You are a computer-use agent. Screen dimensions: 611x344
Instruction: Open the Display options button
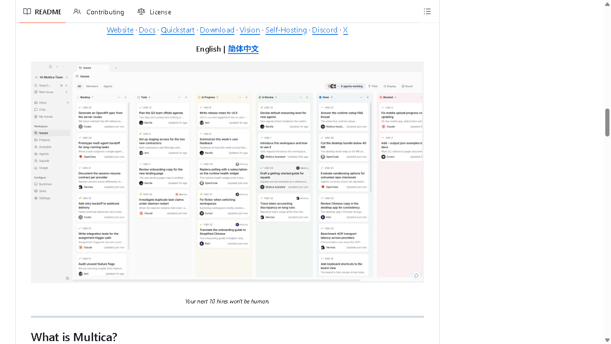[390, 86]
